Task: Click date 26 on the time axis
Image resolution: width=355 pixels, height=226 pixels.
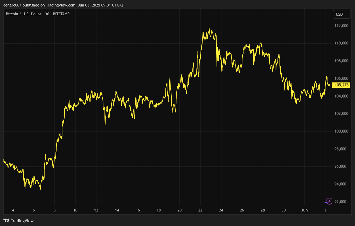Action: click(242, 210)
